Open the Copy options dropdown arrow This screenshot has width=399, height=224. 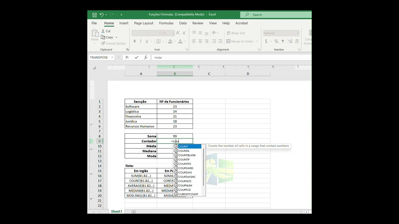click(117, 37)
